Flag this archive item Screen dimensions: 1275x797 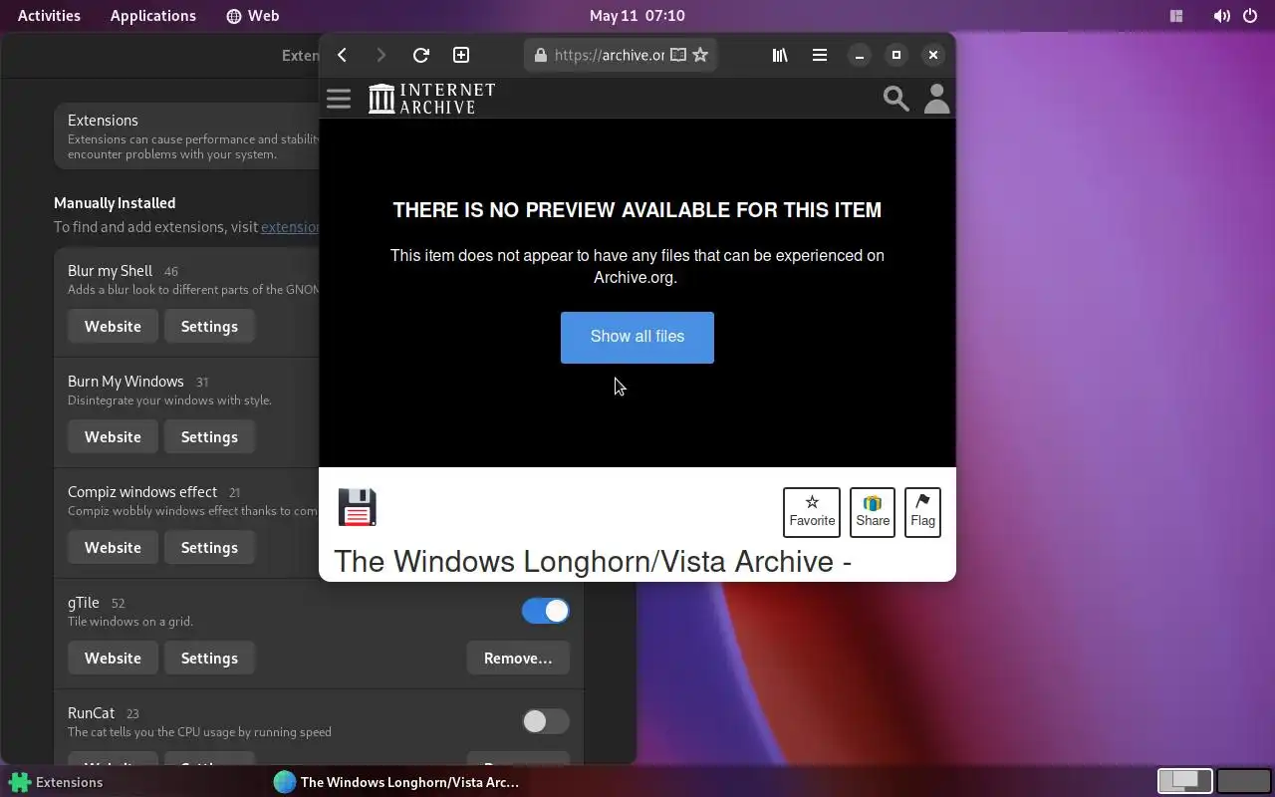coord(922,512)
